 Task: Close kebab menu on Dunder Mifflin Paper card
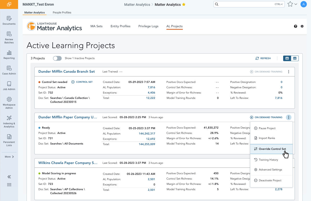(x=289, y=117)
